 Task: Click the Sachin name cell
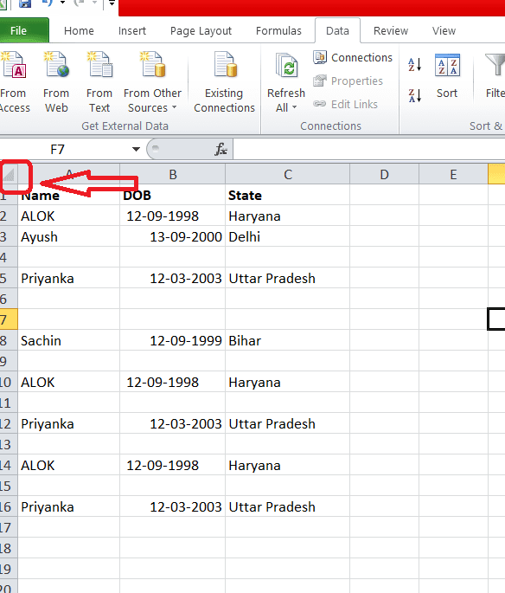coord(68,340)
